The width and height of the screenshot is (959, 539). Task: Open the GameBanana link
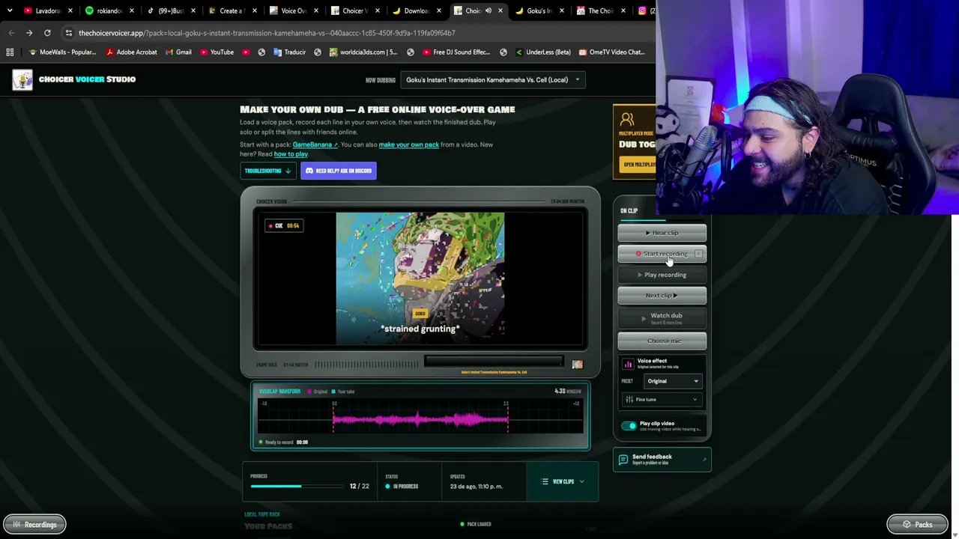click(x=315, y=144)
